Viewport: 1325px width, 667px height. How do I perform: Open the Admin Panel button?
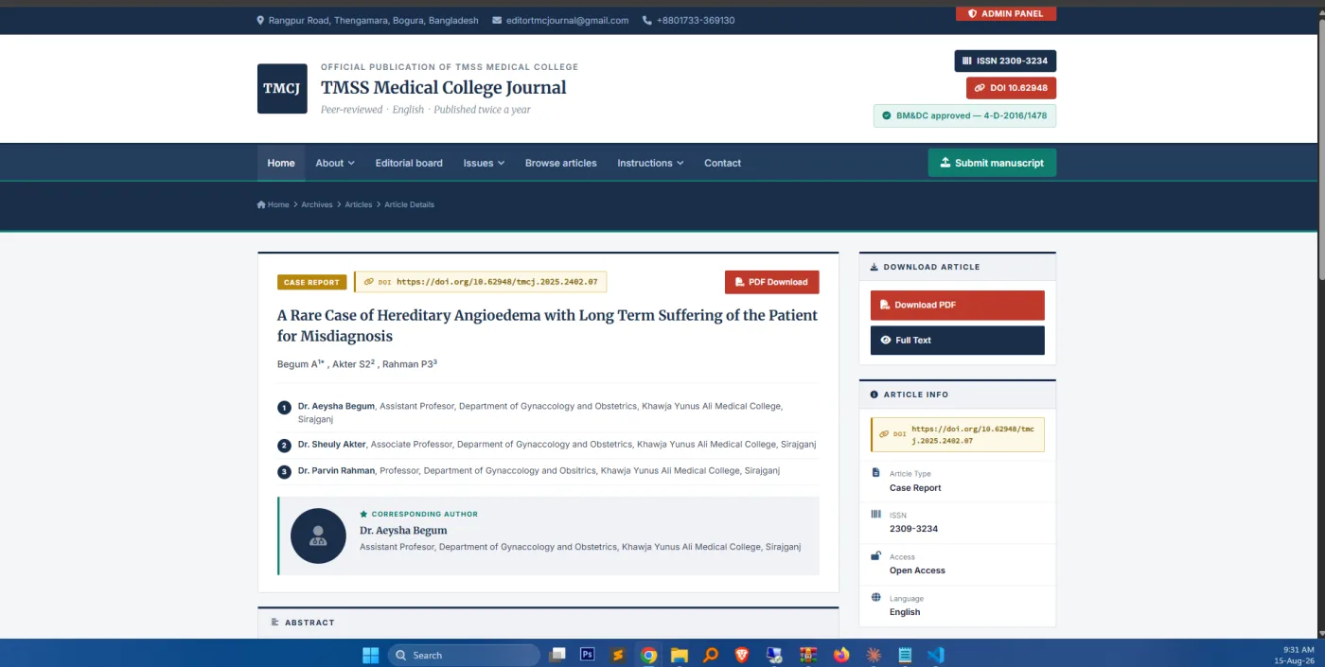pos(1006,13)
